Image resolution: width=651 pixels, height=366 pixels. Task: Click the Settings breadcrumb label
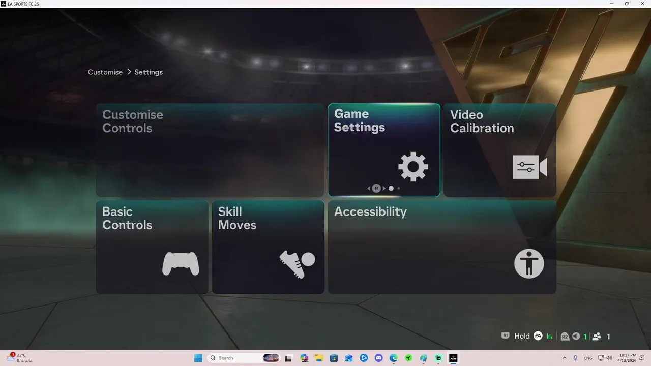(x=149, y=72)
